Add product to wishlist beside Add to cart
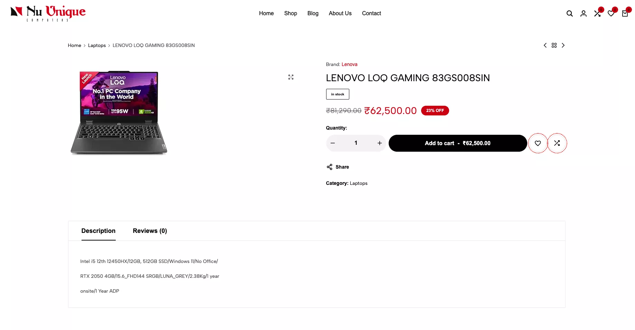Image resolution: width=635 pixels, height=330 pixels. tap(538, 143)
